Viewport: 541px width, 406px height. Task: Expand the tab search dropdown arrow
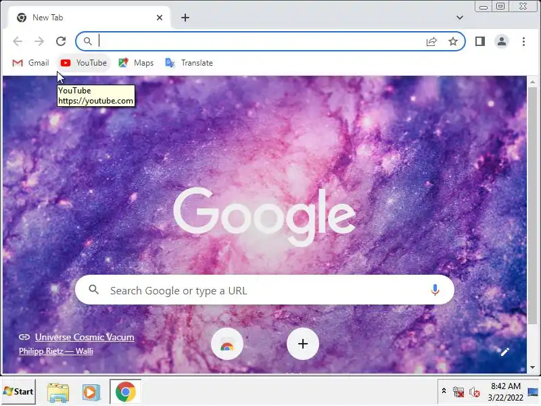tap(460, 18)
